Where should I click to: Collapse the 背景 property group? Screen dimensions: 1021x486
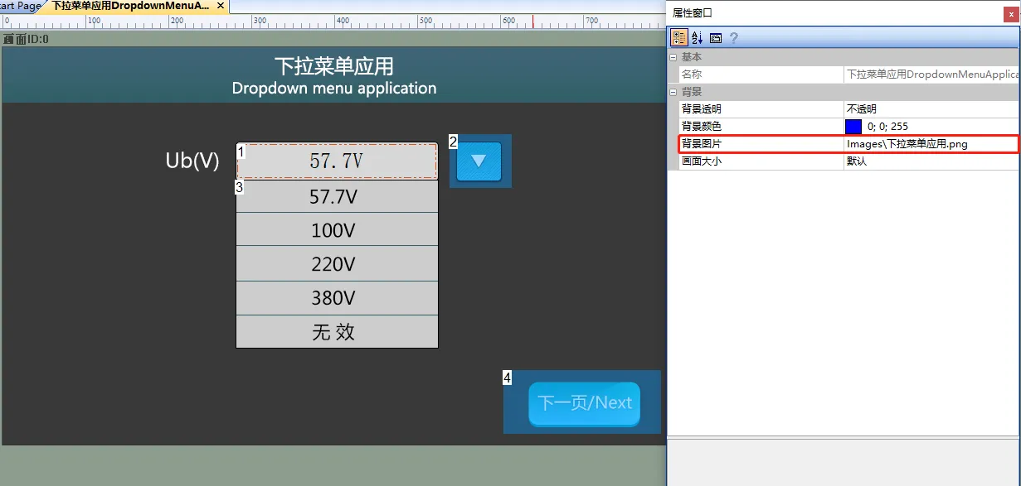click(x=673, y=91)
